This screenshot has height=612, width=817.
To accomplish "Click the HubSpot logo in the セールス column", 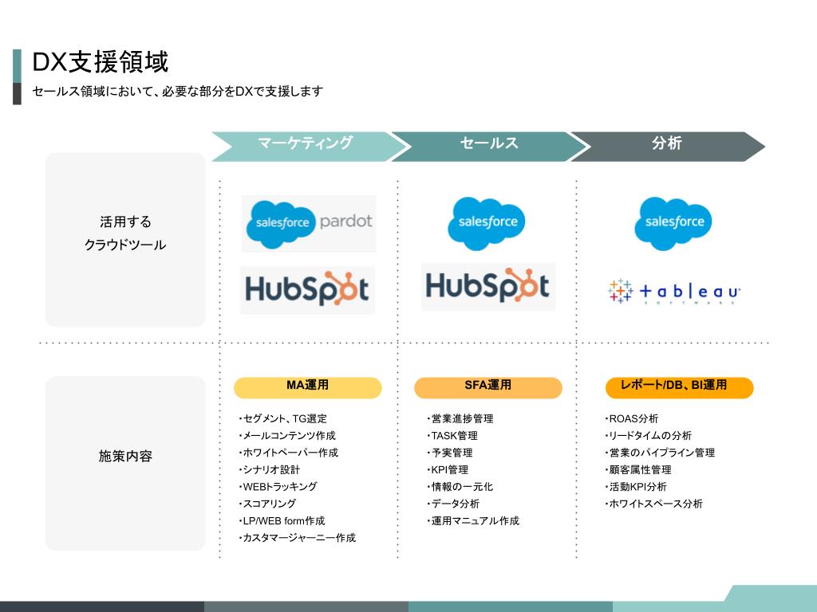I will pyautogui.click(x=488, y=287).
